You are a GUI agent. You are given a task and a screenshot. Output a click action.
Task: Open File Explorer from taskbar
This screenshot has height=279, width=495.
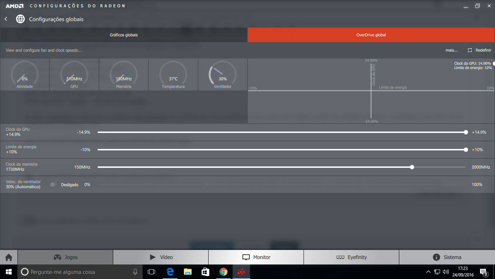tap(187, 272)
